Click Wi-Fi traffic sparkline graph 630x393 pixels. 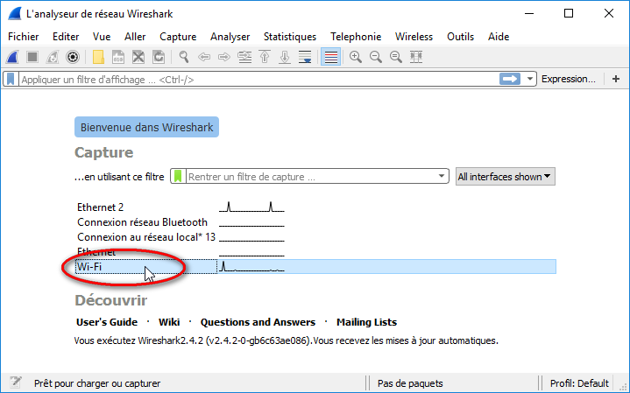(x=251, y=267)
